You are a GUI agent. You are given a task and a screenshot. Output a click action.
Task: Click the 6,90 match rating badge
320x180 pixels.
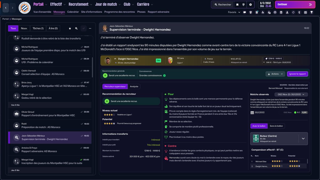coord(304,113)
